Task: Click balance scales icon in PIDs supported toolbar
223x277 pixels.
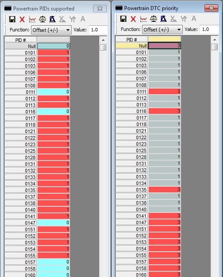Action: click(x=42, y=19)
